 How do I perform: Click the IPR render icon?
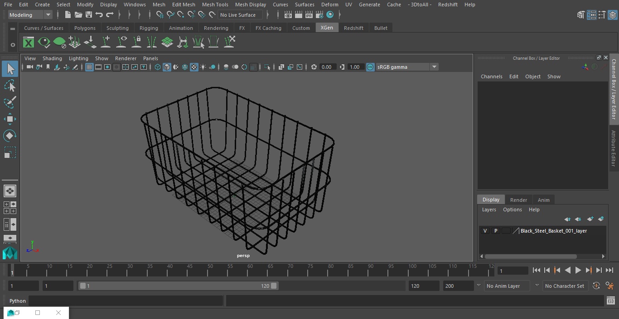[309, 15]
